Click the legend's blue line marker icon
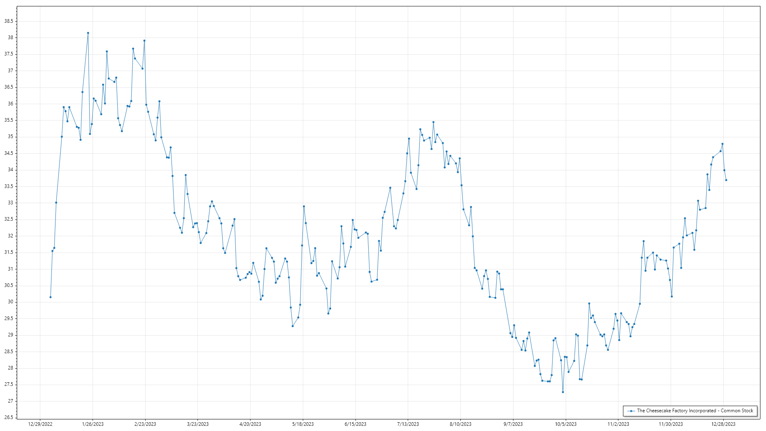 (631, 411)
